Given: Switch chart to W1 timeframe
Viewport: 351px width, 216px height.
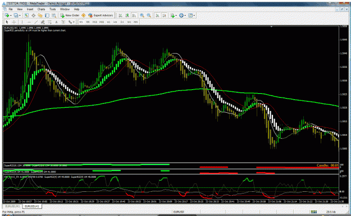Looking at the screenshot, I should point(129,22).
